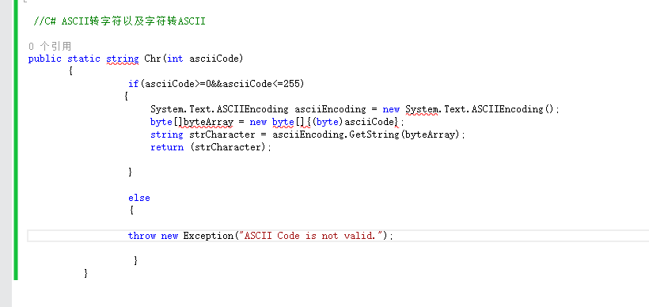Image resolution: width=649 pixels, height=307 pixels.
Task: Click the squiggle-underlined 'System' after the new keyword
Action: (x=421, y=109)
